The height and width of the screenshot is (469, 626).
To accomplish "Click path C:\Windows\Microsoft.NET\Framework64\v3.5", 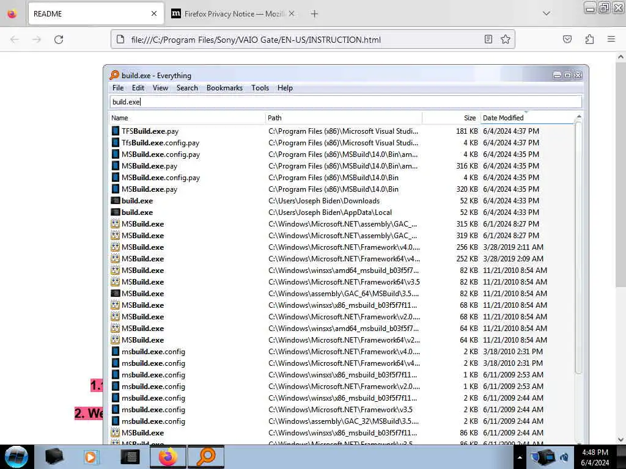I will 344,282.
